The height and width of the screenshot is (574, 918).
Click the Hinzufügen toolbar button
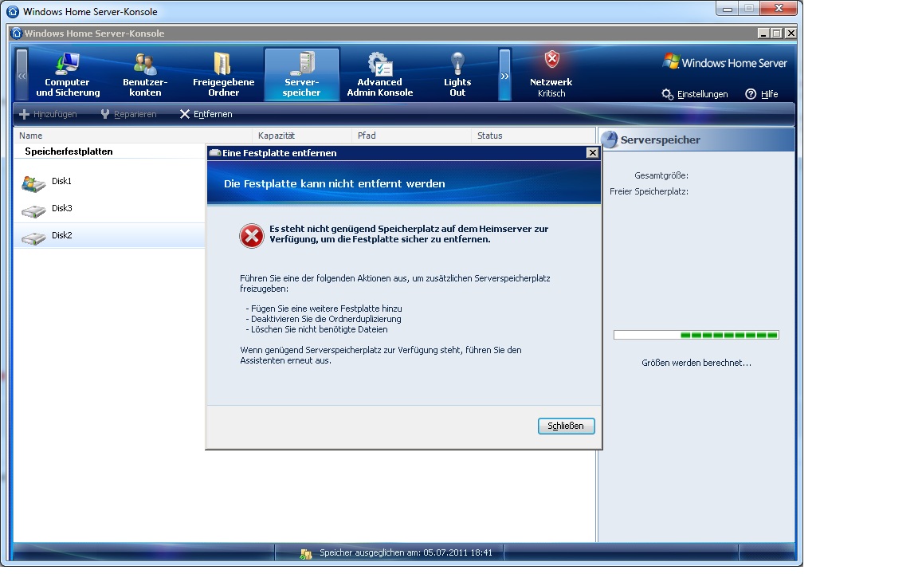(48, 114)
